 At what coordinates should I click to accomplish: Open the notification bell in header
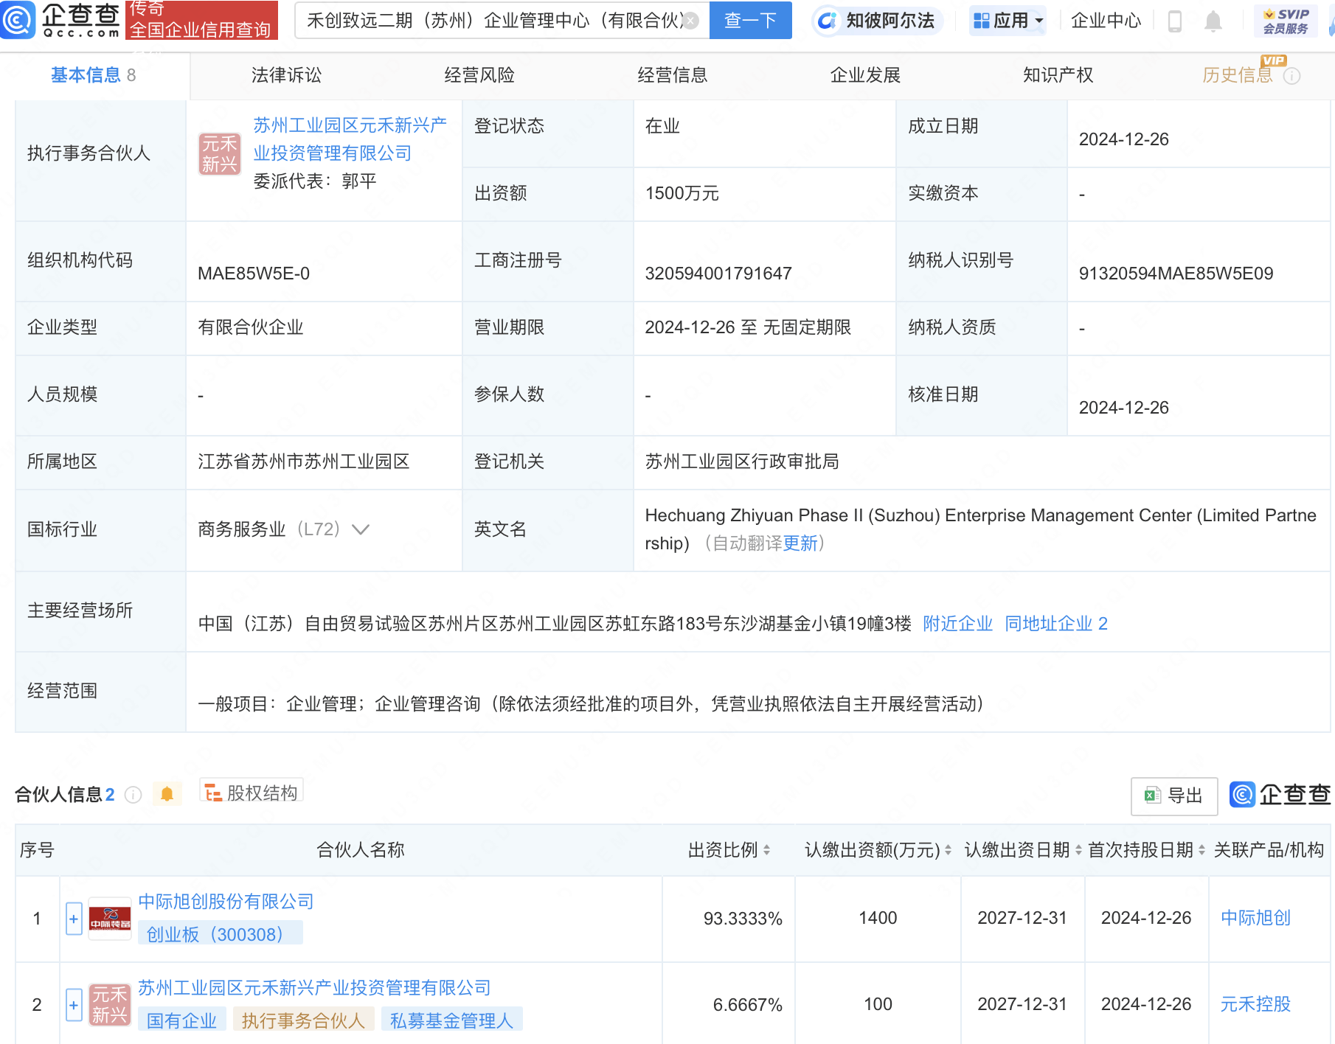pos(1213,21)
